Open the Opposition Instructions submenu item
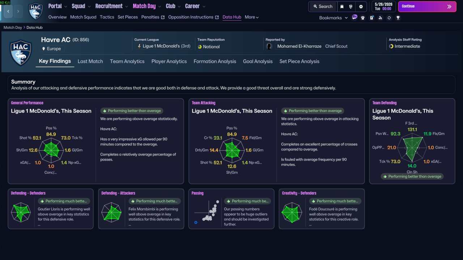The image size is (463, 260). pyautogui.click(x=191, y=17)
